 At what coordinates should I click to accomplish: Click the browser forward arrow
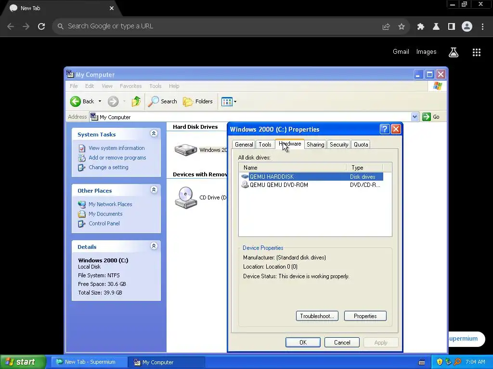click(x=26, y=26)
